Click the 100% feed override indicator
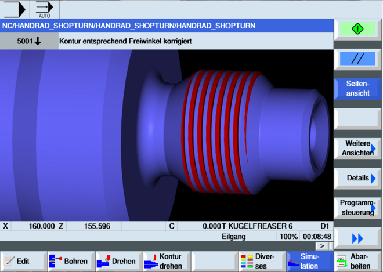The image size is (383, 272). tap(288, 237)
